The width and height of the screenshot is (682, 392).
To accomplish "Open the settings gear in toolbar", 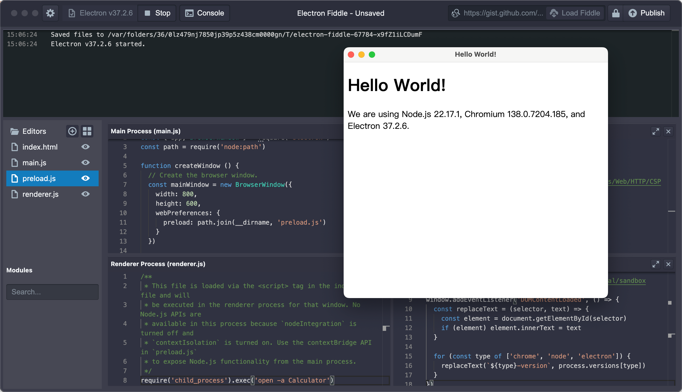I will (50, 13).
